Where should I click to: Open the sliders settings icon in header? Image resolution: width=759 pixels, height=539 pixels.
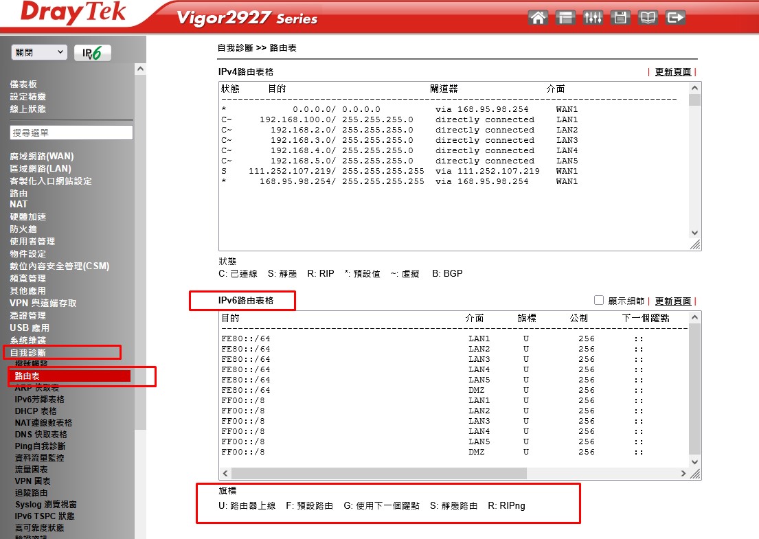[x=593, y=18]
